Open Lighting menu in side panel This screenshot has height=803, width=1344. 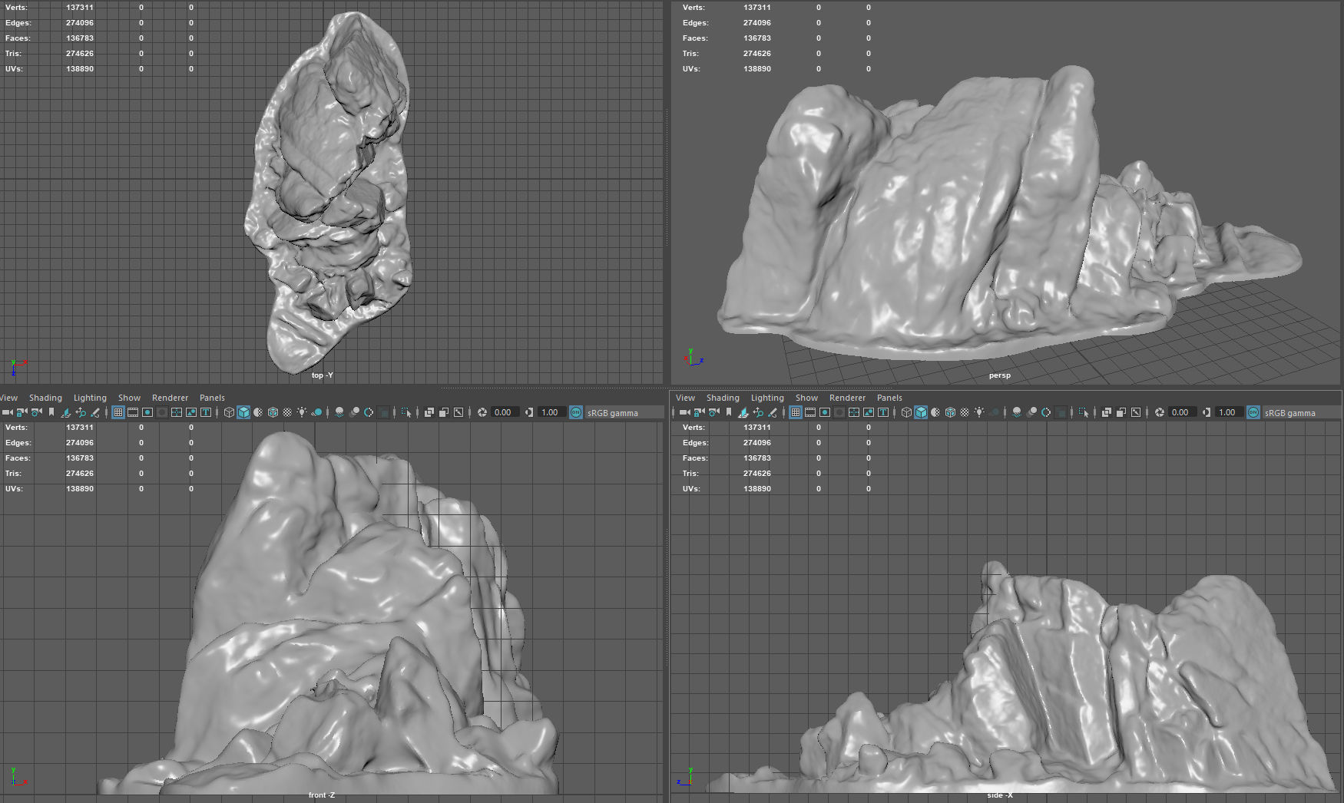click(x=767, y=398)
